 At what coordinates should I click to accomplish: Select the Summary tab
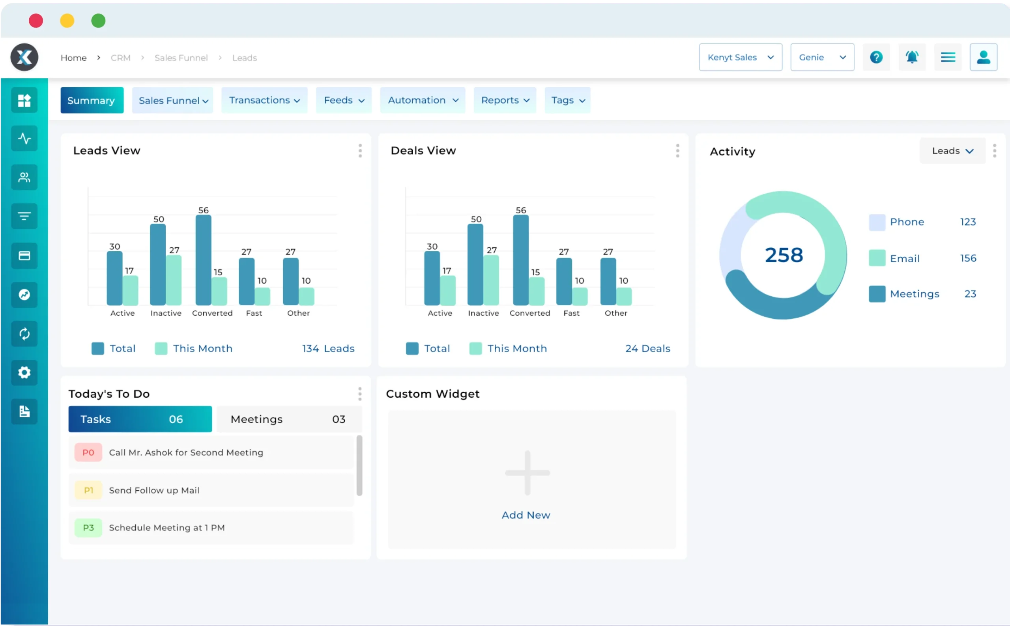[x=92, y=100]
